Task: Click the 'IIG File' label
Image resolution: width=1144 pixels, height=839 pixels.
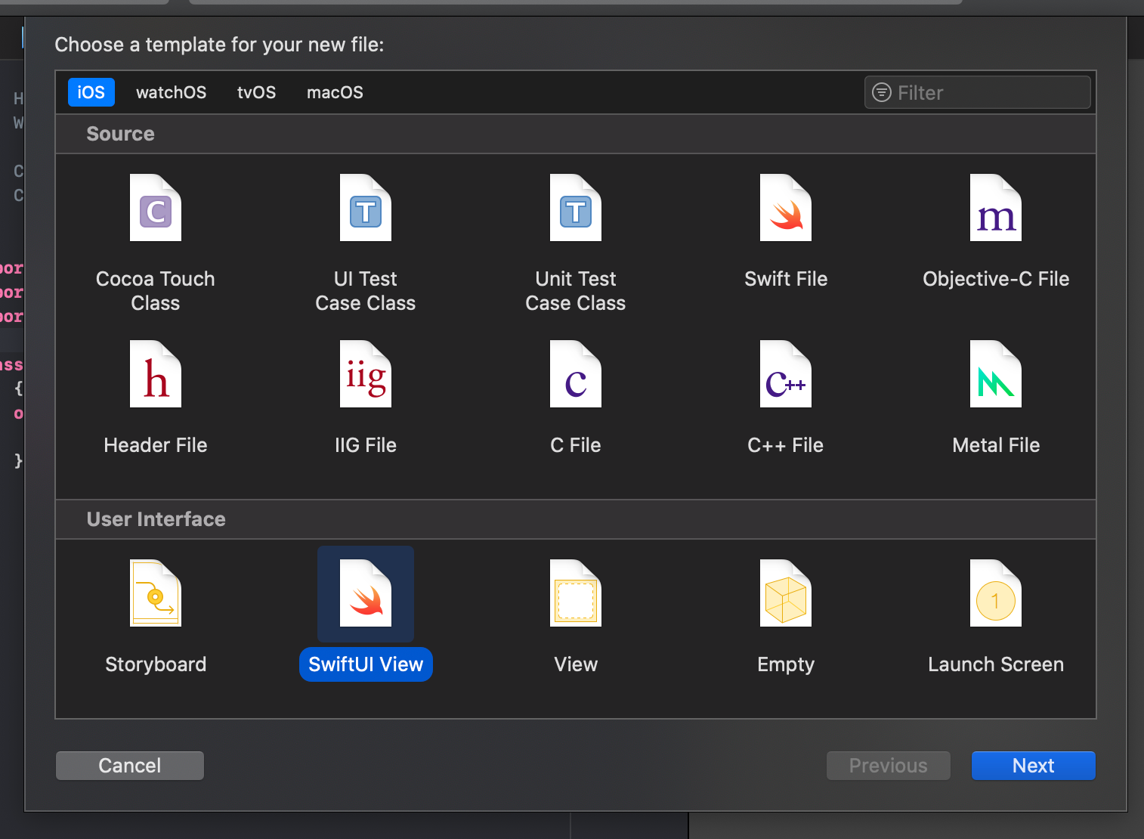Action: (366, 445)
